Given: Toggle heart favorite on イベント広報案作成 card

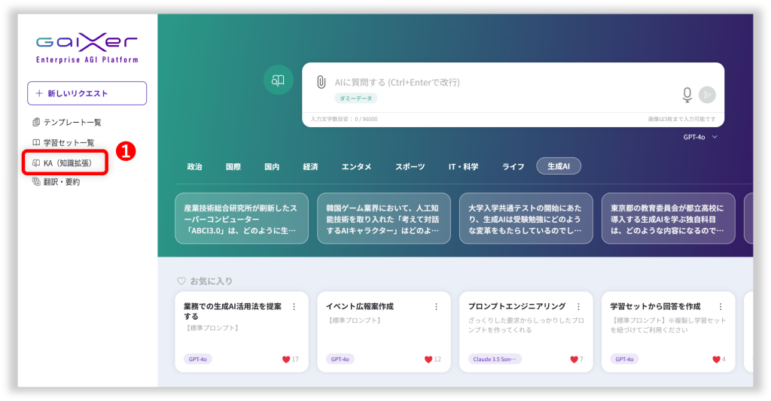Looking at the screenshot, I should click(x=428, y=359).
